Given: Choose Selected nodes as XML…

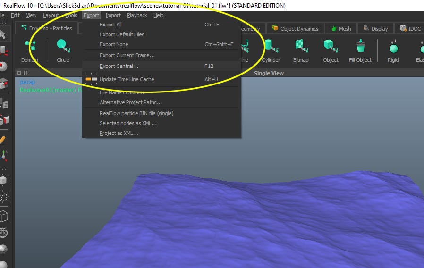Looking at the screenshot, I should point(161,123).
